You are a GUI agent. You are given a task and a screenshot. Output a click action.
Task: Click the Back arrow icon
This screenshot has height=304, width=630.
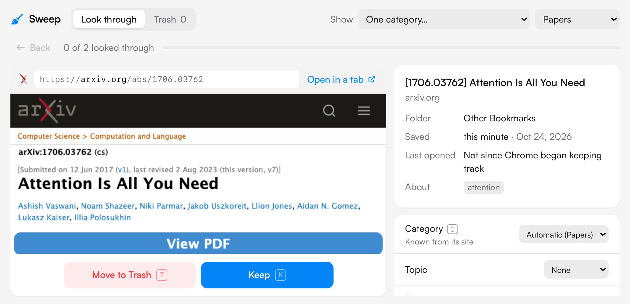pyautogui.click(x=21, y=47)
